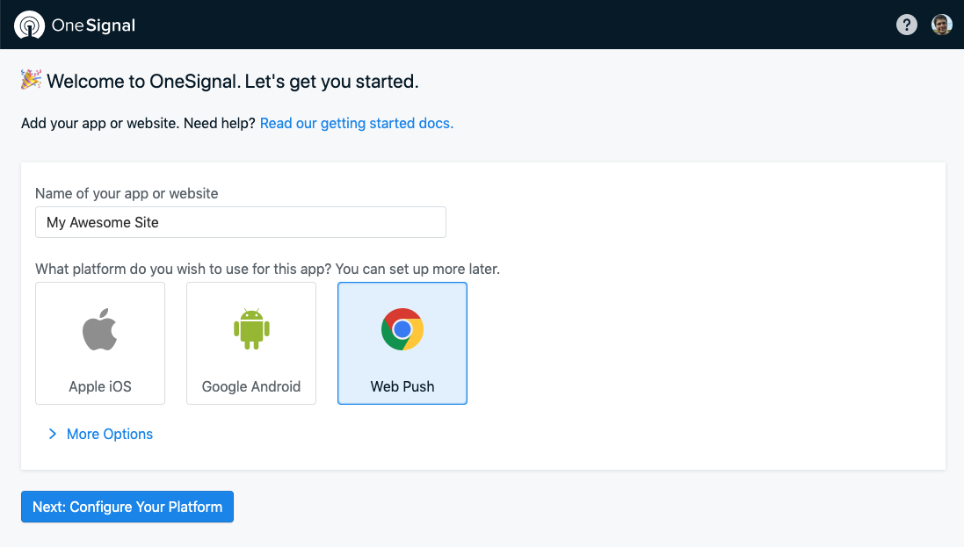
Task: Select the Google Android platform card
Action: [x=251, y=343]
